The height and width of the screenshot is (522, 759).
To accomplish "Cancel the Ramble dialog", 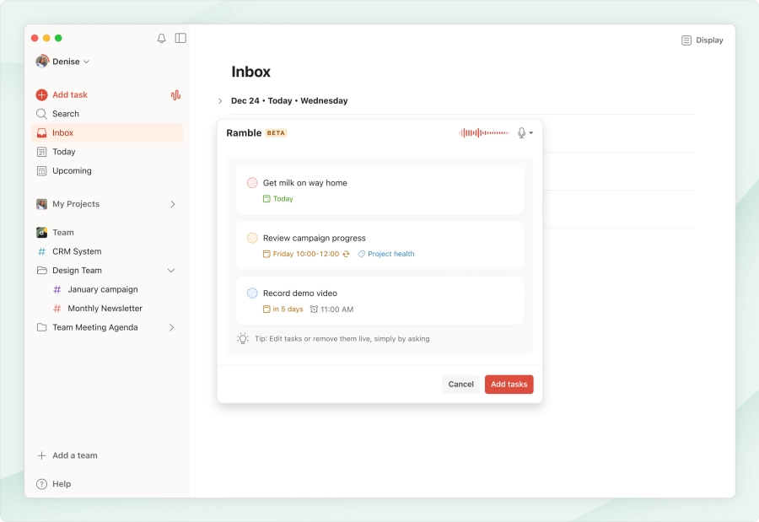I will point(460,385).
